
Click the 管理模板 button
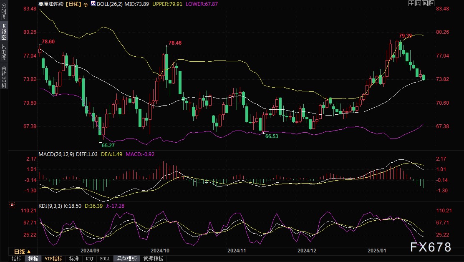coord(153,259)
